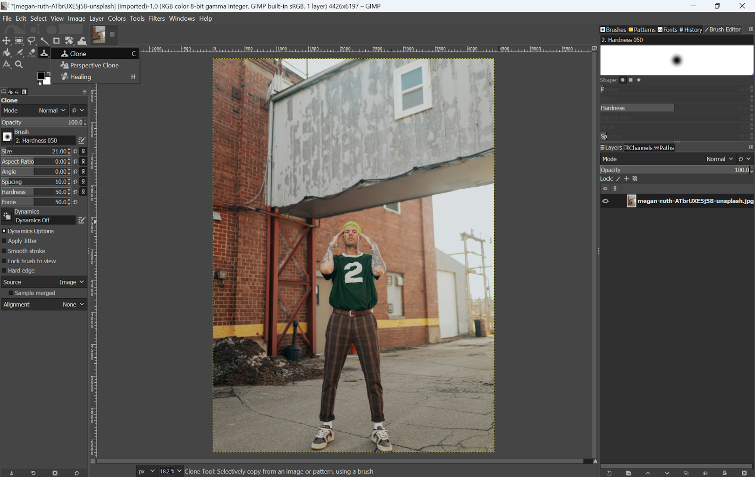Open the Colors menu
Viewport: 755px width, 477px height.
pyautogui.click(x=117, y=18)
